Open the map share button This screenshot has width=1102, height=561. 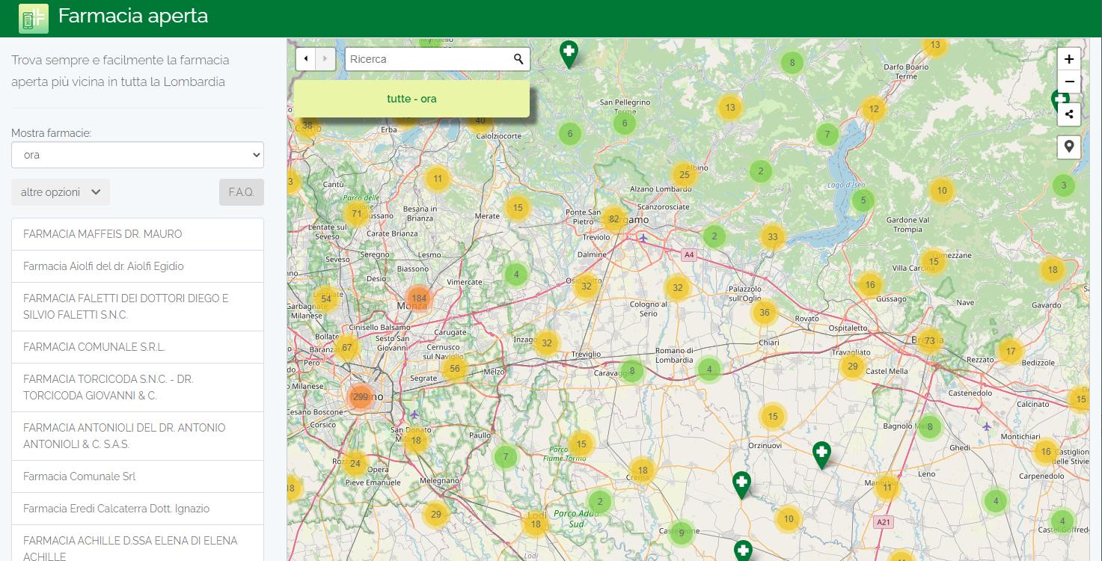[1069, 114]
